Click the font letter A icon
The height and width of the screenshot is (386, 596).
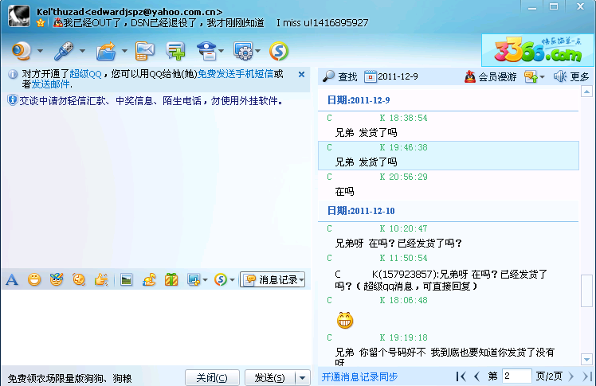(x=11, y=279)
